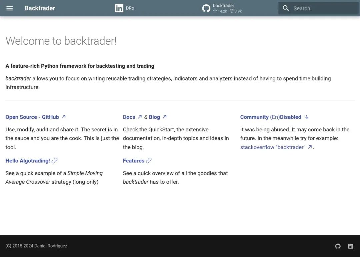Screen dimensions: 360x257
Task: Click the footer GitHub icon
Action: [338, 246]
